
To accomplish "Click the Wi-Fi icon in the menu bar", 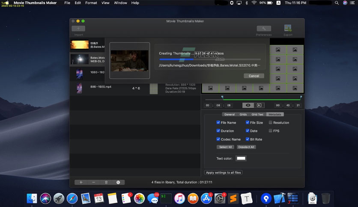I will (254, 3).
